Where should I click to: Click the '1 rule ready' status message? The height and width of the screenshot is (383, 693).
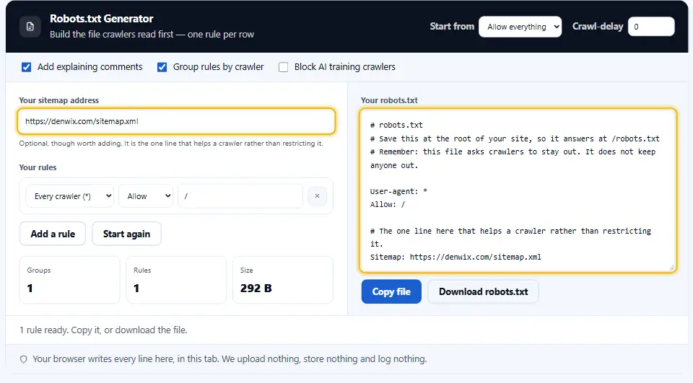103,330
